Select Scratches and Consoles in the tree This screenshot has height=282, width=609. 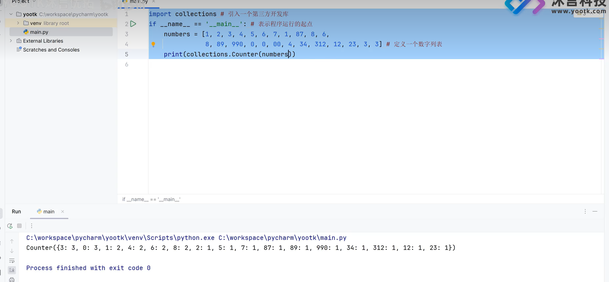point(51,50)
